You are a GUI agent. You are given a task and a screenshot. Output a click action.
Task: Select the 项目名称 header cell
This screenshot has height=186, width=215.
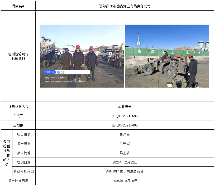tap(18, 6)
